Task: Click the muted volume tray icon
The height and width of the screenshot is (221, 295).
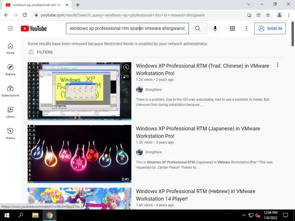Action: [x=258, y=215]
